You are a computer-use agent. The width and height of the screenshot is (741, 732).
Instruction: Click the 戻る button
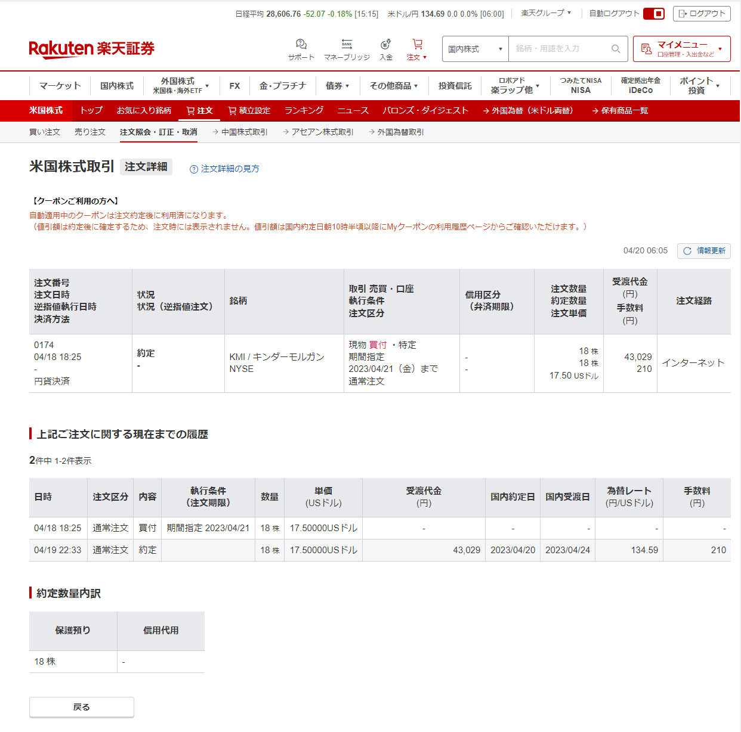point(82,707)
